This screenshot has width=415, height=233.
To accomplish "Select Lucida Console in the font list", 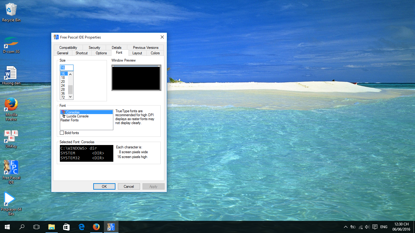I will click(x=77, y=116).
